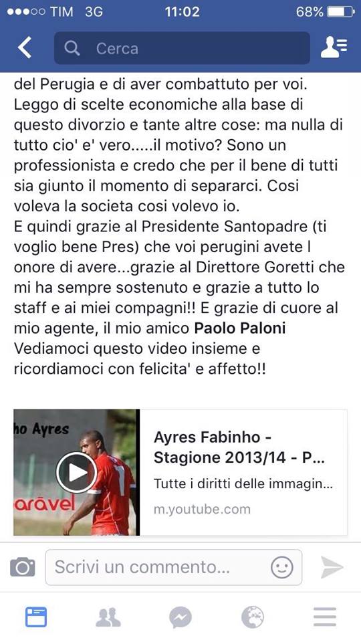Tap the battery indicator in status bar
Screen dimensions: 361x642
pos(340,12)
